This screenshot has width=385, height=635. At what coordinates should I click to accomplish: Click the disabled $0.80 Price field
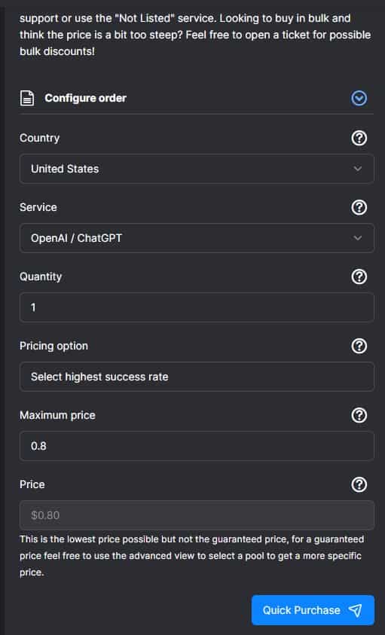[197, 515]
